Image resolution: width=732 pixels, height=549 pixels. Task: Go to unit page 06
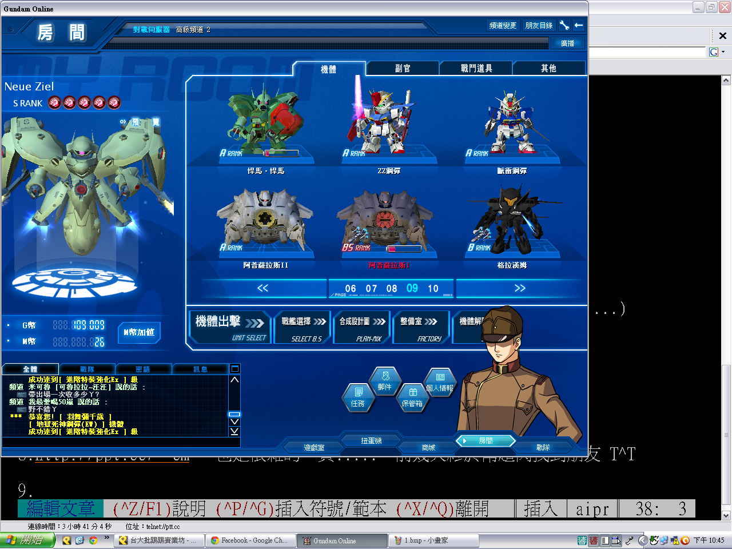click(x=351, y=289)
